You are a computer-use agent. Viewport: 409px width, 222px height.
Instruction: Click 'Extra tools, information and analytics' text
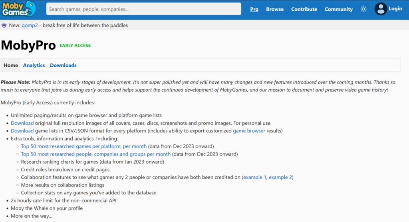(x=64, y=139)
